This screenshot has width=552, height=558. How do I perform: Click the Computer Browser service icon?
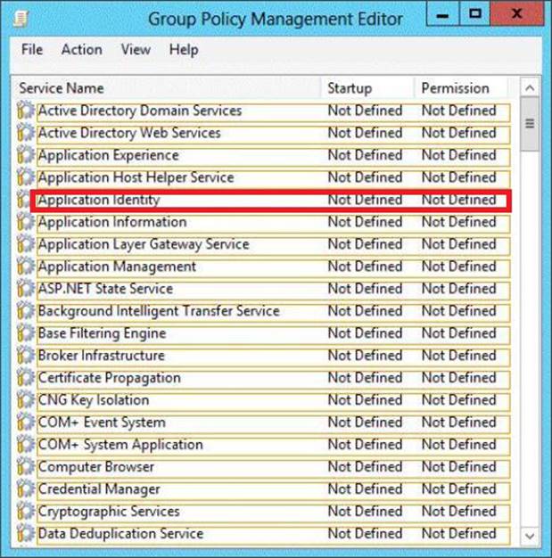coord(25,468)
